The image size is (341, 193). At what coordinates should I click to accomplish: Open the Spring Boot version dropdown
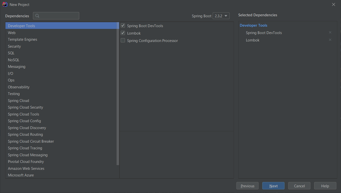221,16
